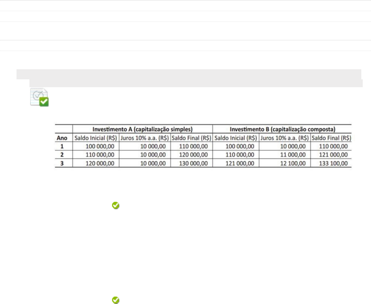The image size is (371, 304).
Task: Select the 12 100,00 interest cell
Action: (x=293, y=163)
